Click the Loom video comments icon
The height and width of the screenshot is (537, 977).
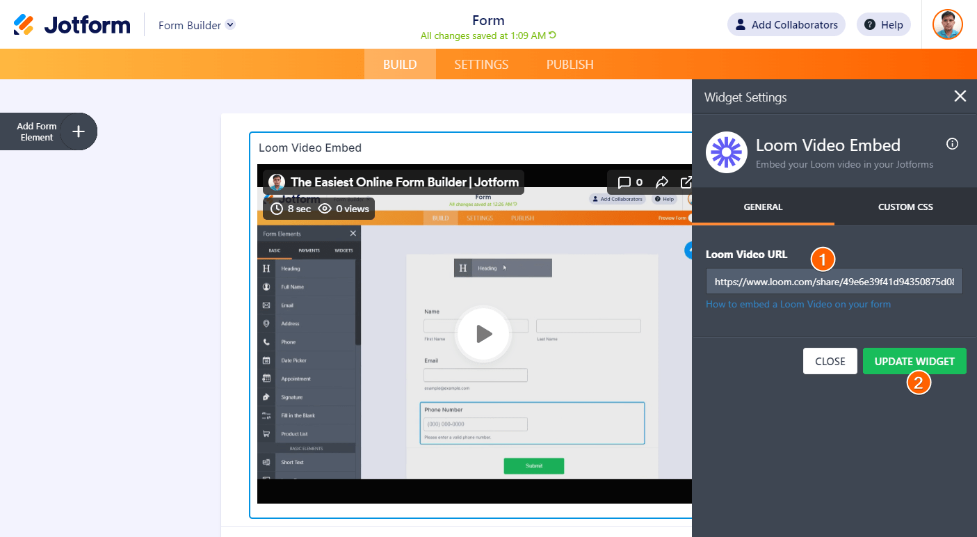[624, 182]
